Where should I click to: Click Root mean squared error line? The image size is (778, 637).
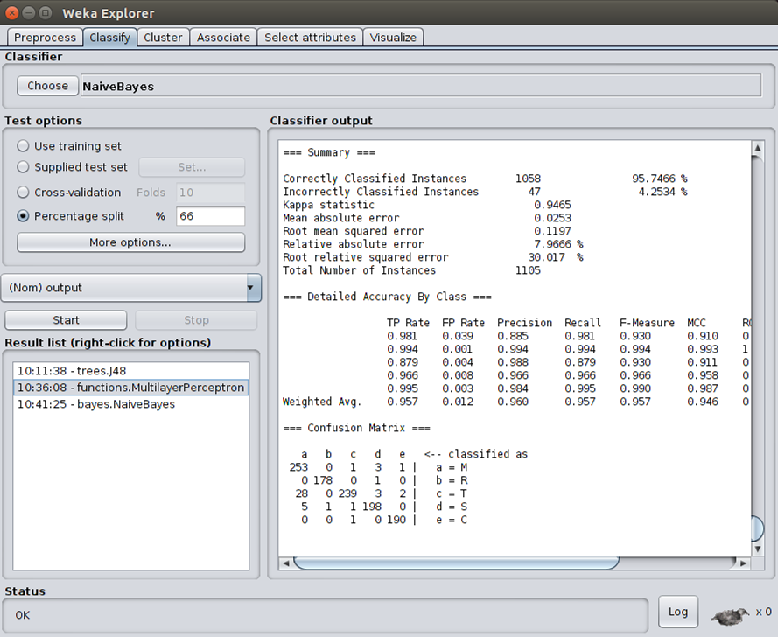[x=427, y=231]
